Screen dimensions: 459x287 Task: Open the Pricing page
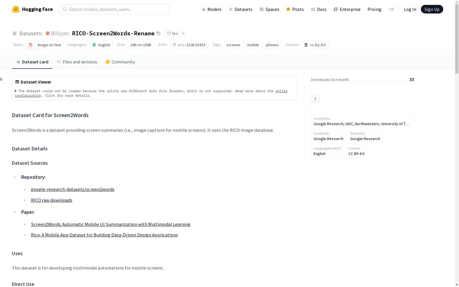coord(374,9)
